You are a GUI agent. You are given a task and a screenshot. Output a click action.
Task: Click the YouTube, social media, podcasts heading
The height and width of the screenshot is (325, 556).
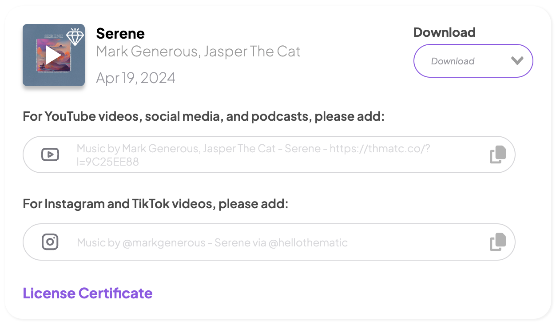coord(203,117)
